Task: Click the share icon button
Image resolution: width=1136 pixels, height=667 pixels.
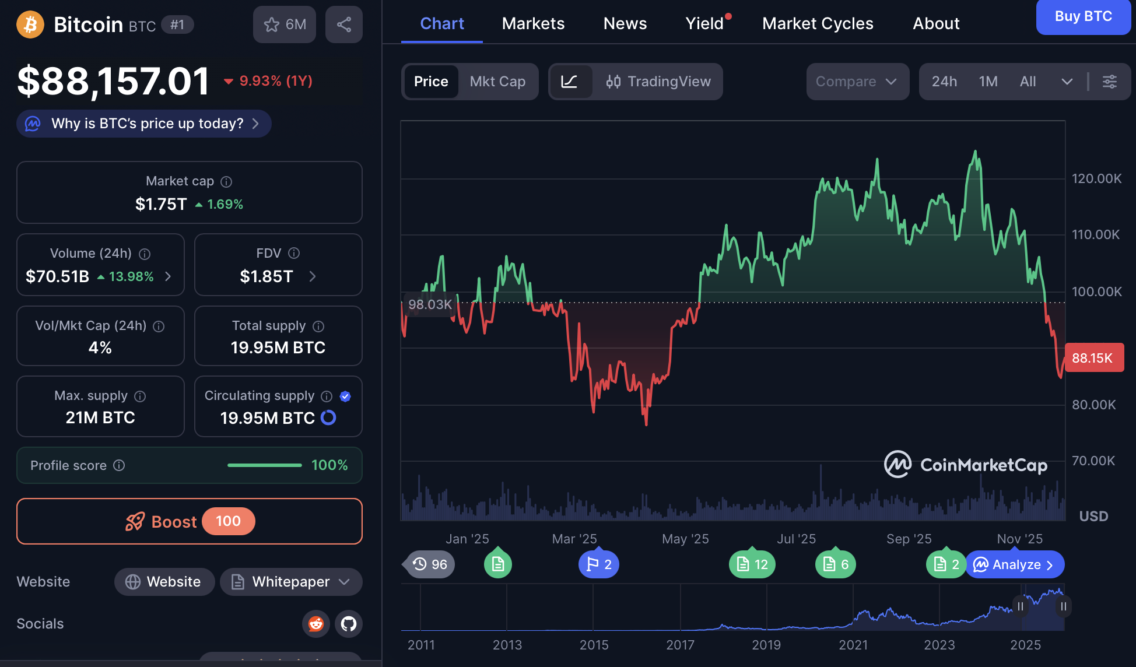Action: [344, 24]
